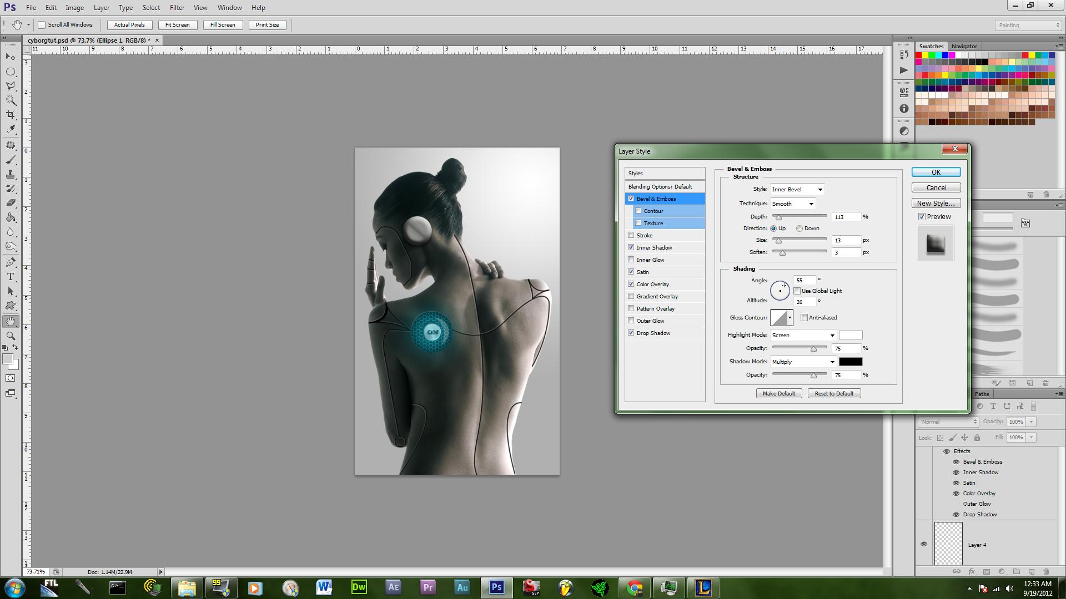Image resolution: width=1066 pixels, height=599 pixels.
Task: Select the Eyedropper tool
Action: point(11,129)
